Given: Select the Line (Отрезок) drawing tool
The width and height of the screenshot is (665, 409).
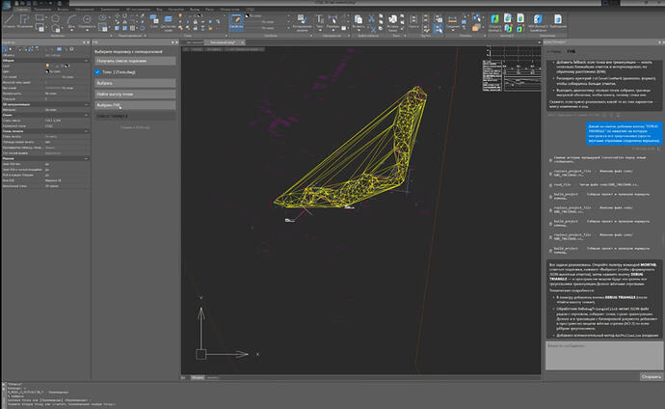Looking at the screenshot, I should 10,19.
